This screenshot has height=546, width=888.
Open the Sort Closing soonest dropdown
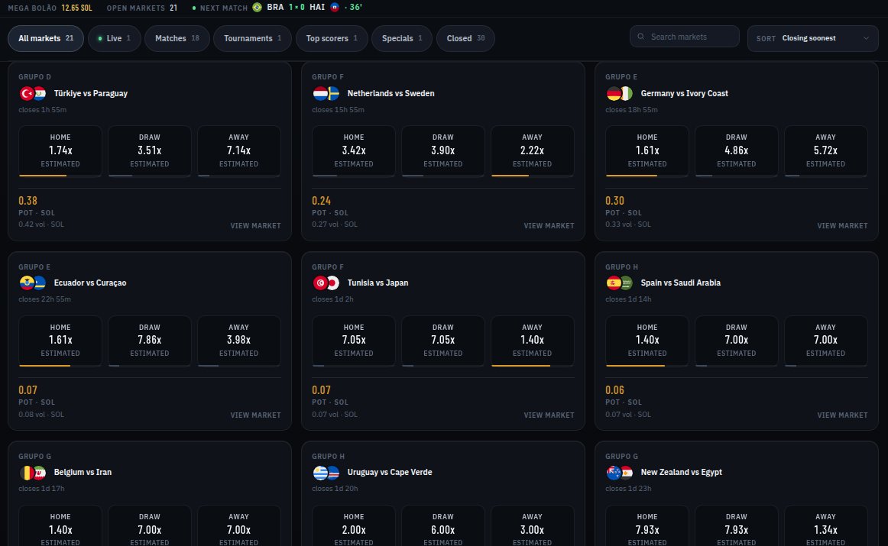coord(812,38)
